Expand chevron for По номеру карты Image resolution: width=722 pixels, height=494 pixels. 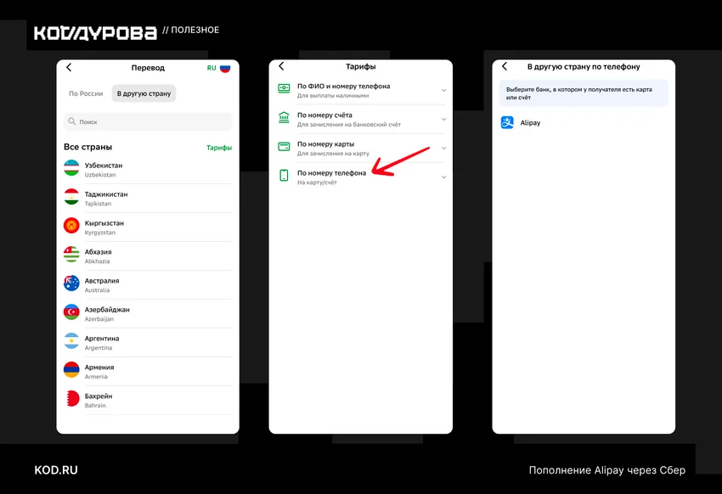[443, 148]
